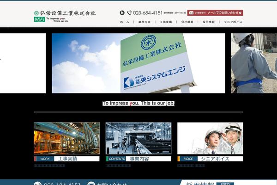Click the footer bar envelope icon
Viewport: 277px width, 185px height.
91,184
